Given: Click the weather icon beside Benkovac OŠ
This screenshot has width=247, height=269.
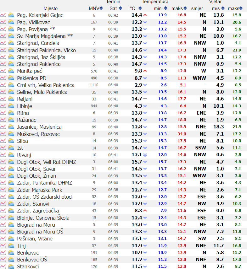Looking at the screenshot, I should pyautogui.click(x=11, y=260).
